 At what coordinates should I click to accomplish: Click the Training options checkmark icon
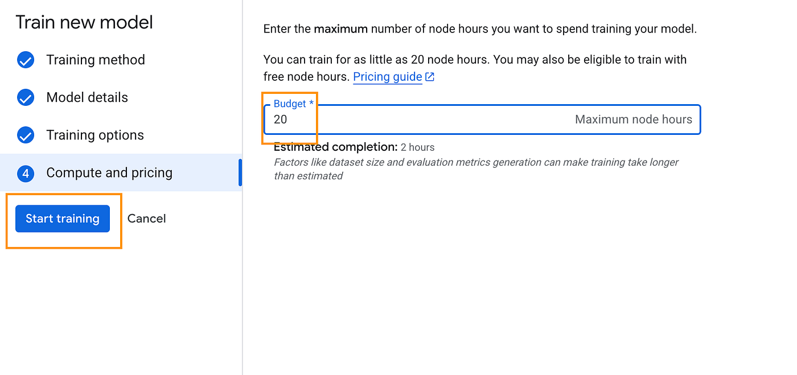click(26, 135)
